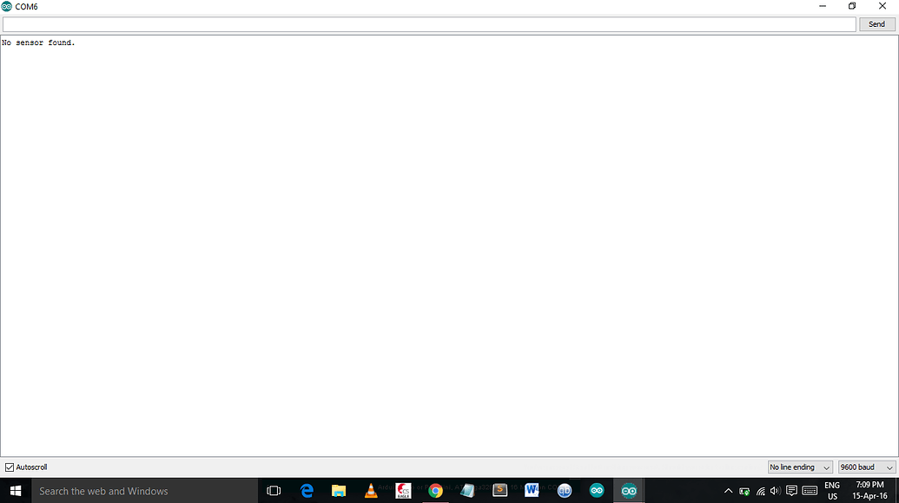The width and height of the screenshot is (899, 503).
Task: Adjust the speaker volume icon
Action: pyautogui.click(x=774, y=490)
